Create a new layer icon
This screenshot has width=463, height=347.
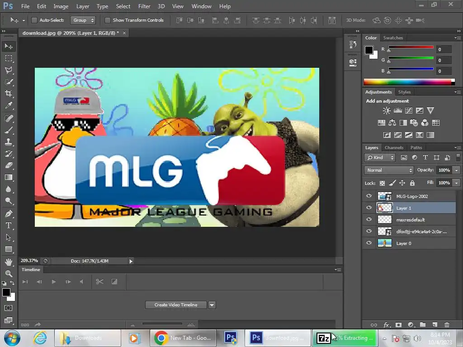(x=435, y=324)
